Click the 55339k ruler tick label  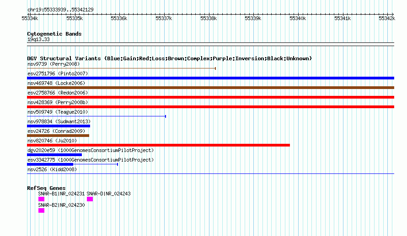[x=253, y=18]
